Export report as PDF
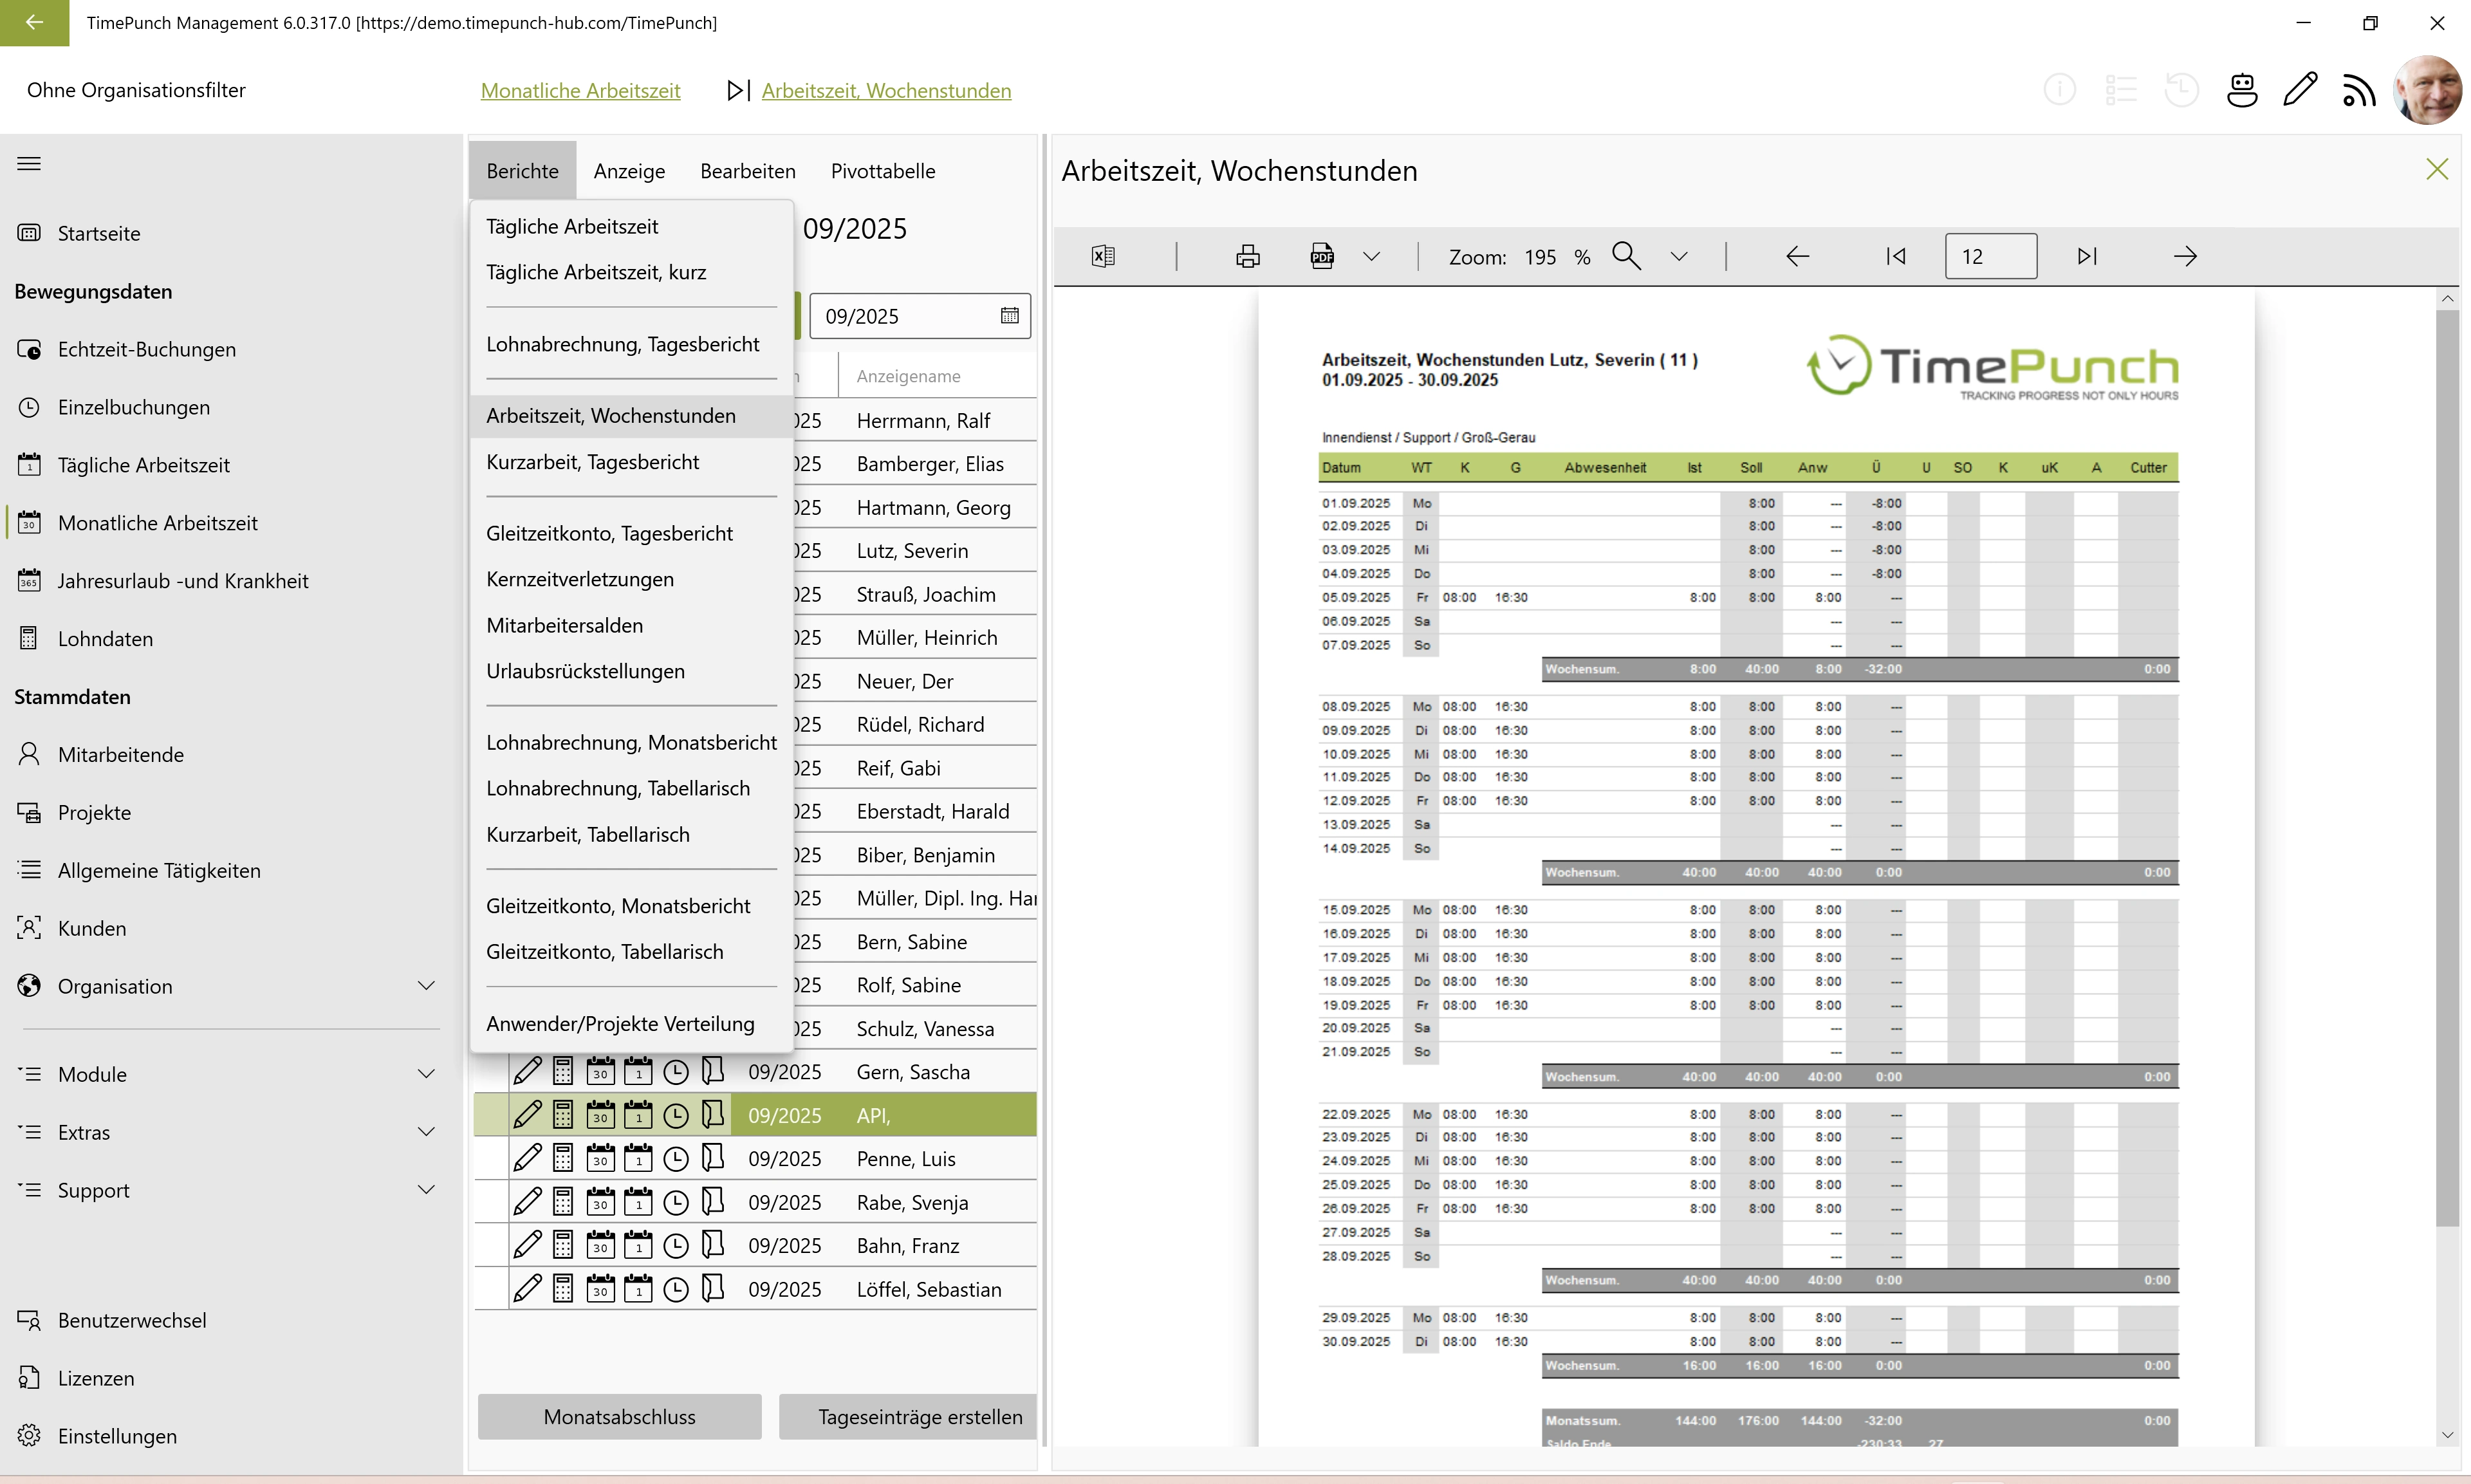This screenshot has width=2471, height=1484. click(x=1322, y=256)
